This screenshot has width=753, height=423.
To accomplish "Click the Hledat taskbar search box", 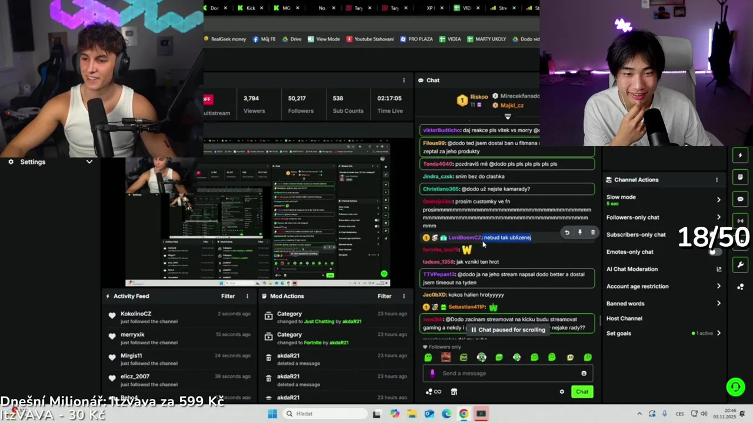I will tap(324, 414).
